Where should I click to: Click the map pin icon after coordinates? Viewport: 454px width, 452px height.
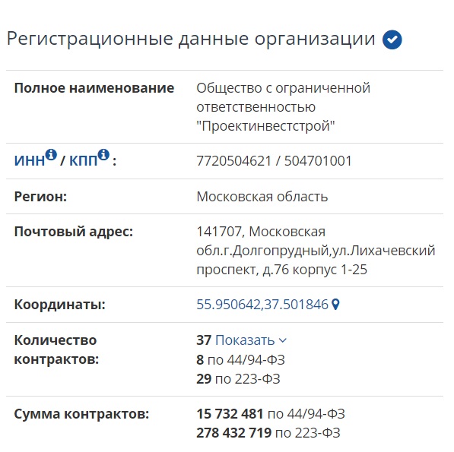pyautogui.click(x=335, y=305)
